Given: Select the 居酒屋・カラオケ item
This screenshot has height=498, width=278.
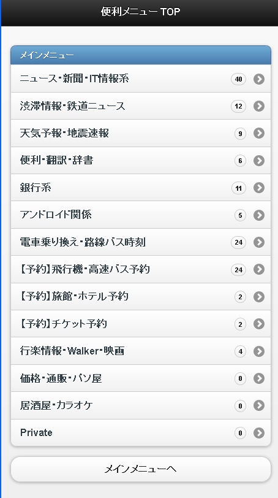Looking at the screenshot, I should tap(141, 405).
